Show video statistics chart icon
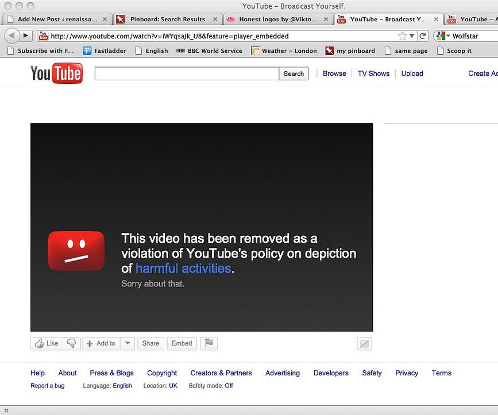 (364, 344)
